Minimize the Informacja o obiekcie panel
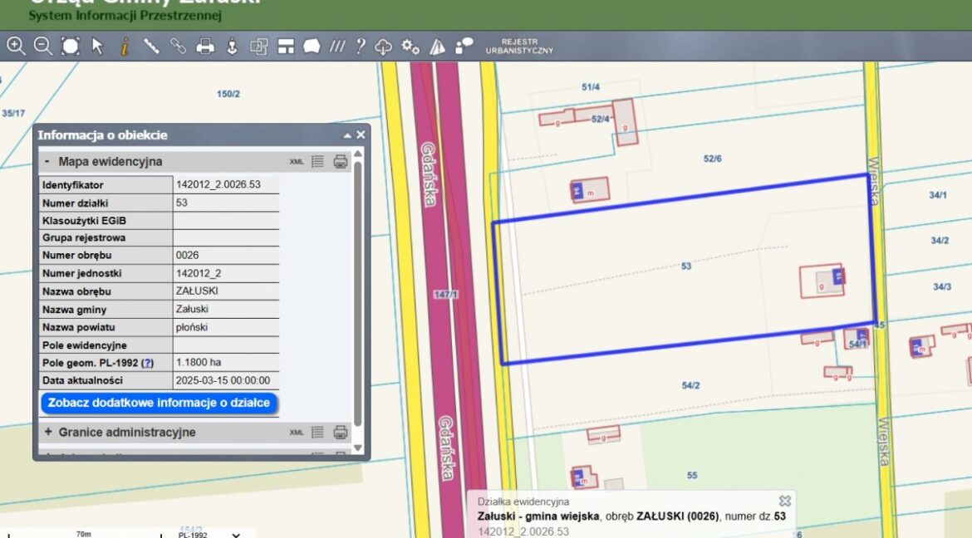This screenshot has width=972, height=538. (347, 135)
